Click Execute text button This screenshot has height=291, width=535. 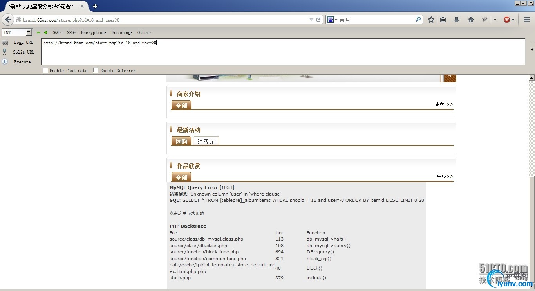(22, 62)
